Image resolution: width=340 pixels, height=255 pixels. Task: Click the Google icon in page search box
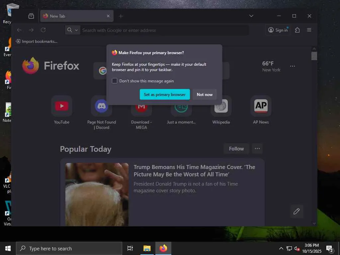click(103, 71)
